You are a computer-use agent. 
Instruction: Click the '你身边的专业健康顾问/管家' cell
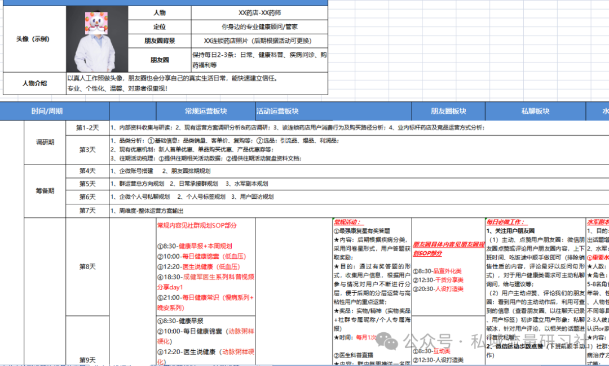click(x=259, y=27)
